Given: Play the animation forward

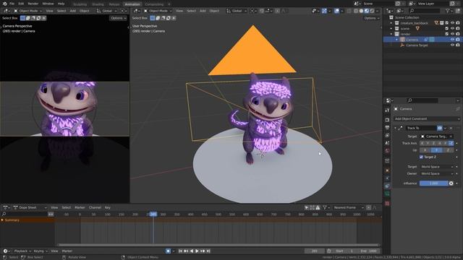Looking at the screenshot, I should coord(197,251).
